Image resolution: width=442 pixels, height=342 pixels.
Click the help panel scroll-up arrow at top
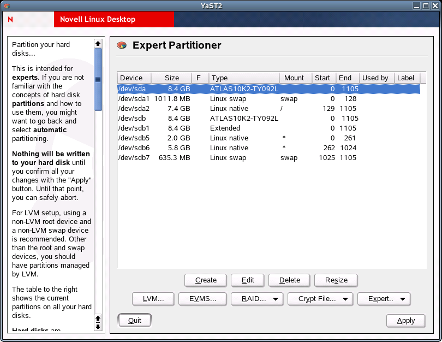[98, 44]
